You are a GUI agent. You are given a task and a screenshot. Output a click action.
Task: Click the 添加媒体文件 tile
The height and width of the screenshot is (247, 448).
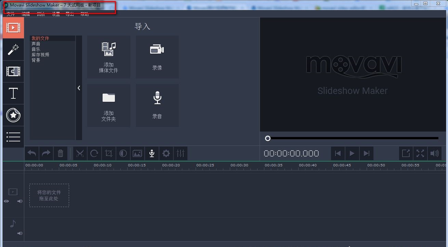[x=109, y=57]
